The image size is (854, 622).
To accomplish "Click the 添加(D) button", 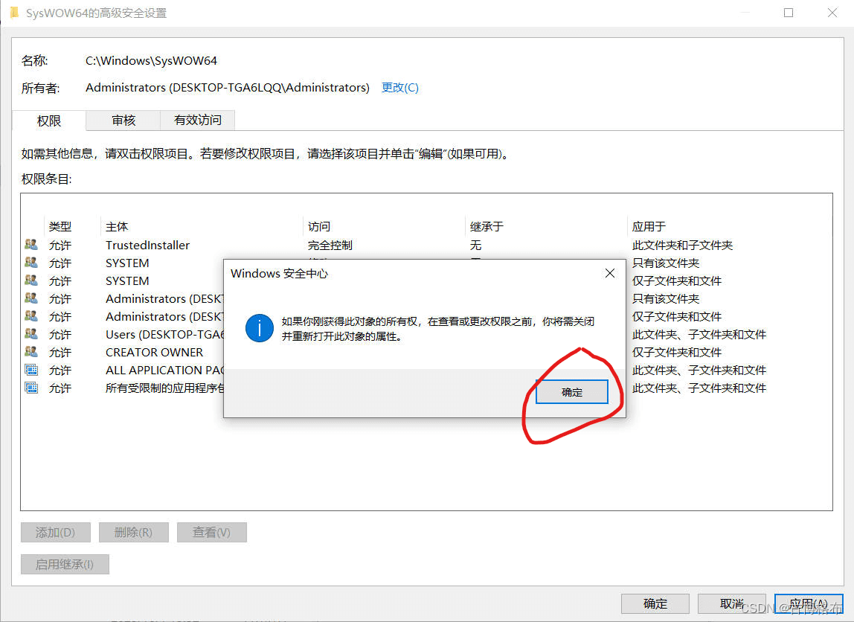I will click(56, 532).
